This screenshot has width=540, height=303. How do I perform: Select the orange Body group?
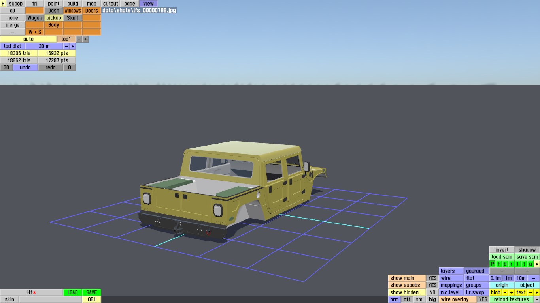coord(54,25)
